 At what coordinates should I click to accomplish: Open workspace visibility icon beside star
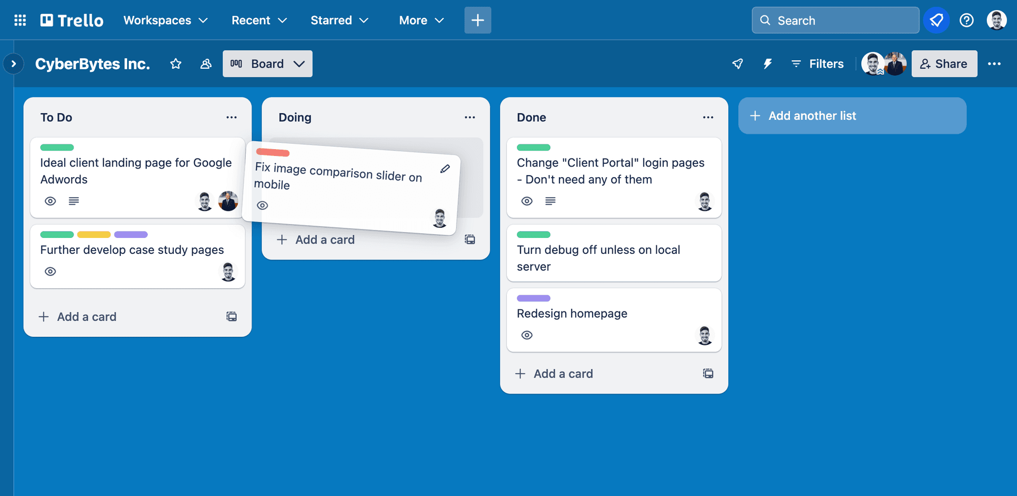tap(206, 64)
